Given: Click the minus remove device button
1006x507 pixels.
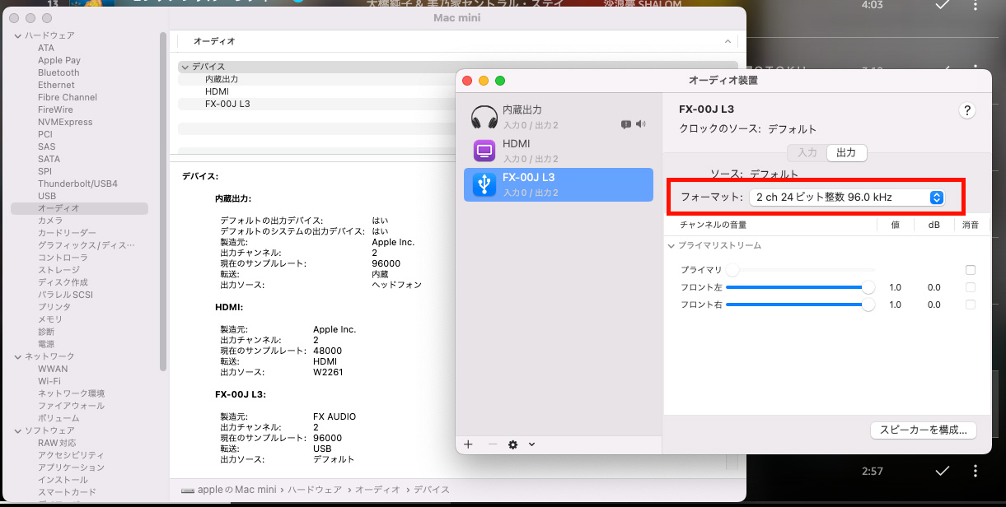Looking at the screenshot, I should [x=492, y=444].
